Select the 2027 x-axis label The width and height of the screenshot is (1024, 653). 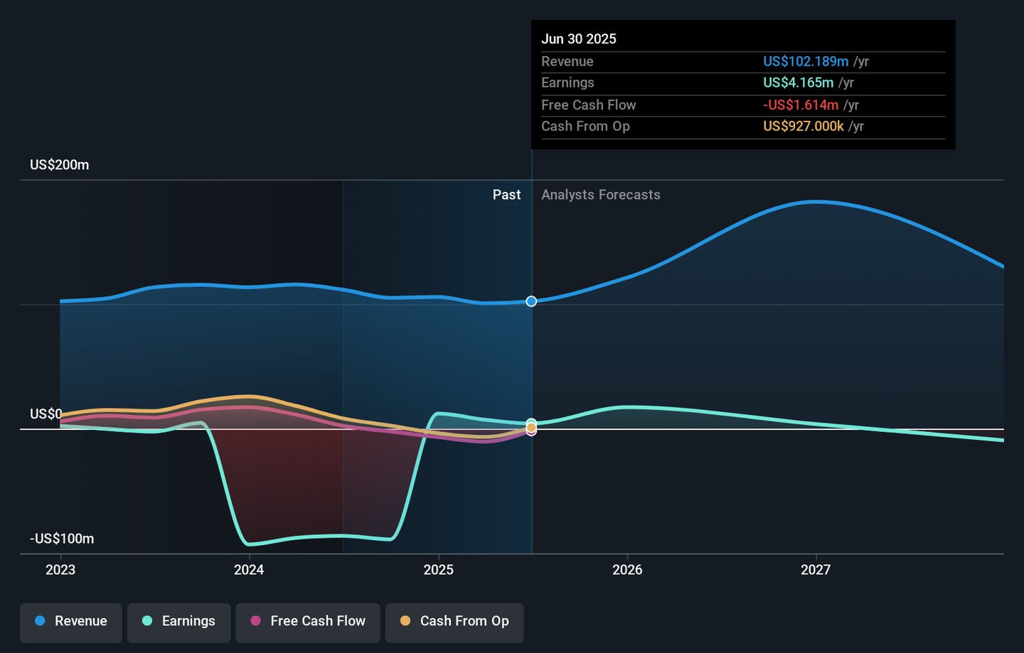pos(816,570)
